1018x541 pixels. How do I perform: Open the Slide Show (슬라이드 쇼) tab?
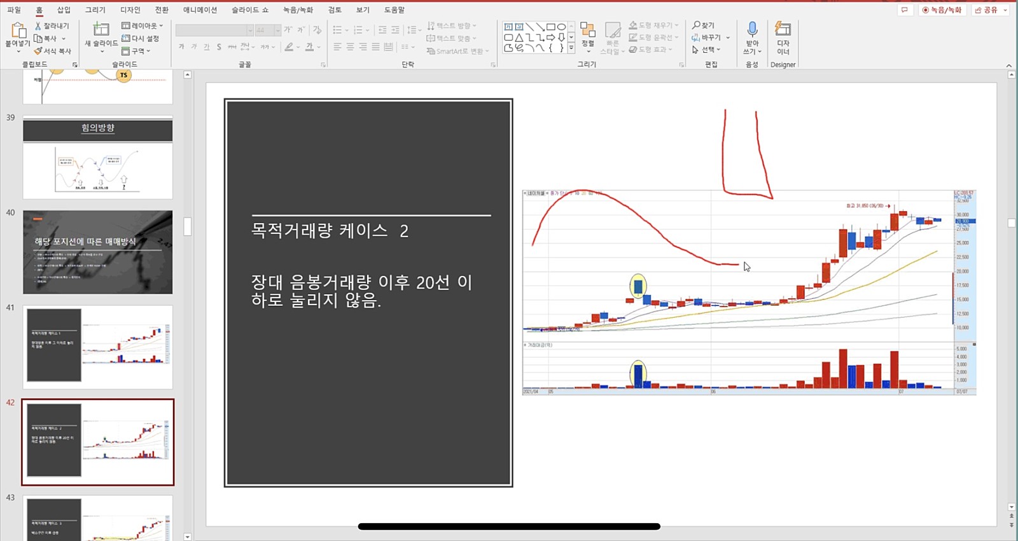250,10
